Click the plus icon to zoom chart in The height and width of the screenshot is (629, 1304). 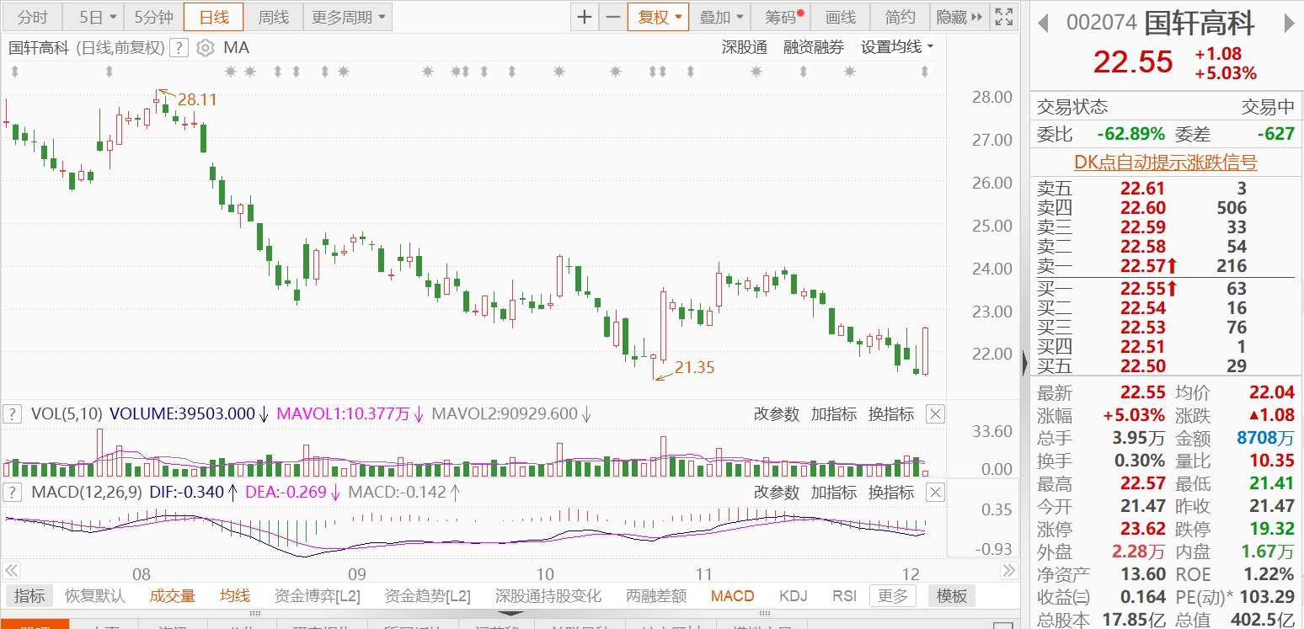(585, 17)
